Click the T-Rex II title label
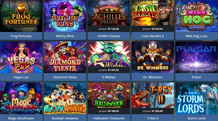The height and width of the screenshot is (121, 218). click(153, 118)
